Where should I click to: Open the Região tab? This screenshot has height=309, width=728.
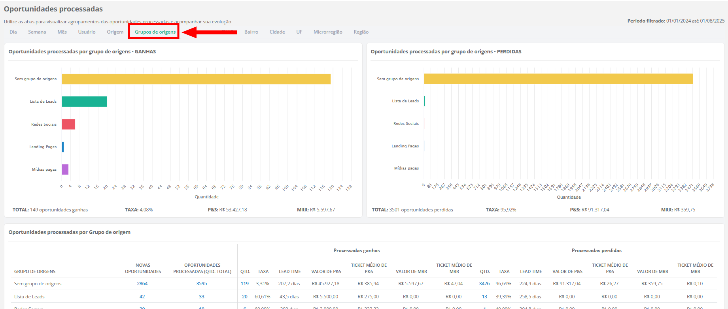point(361,32)
